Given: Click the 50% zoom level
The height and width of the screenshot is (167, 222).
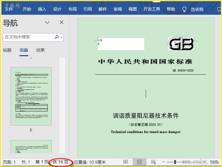Looking at the screenshot, I should click(215, 162).
